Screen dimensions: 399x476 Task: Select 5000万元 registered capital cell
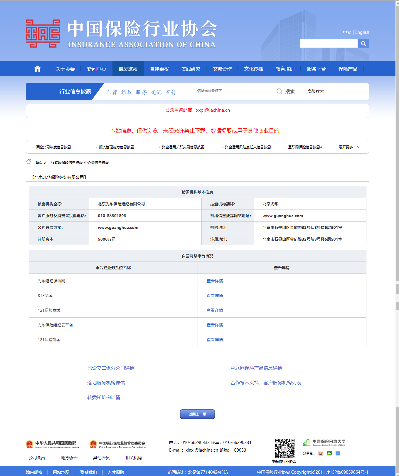click(x=145, y=239)
